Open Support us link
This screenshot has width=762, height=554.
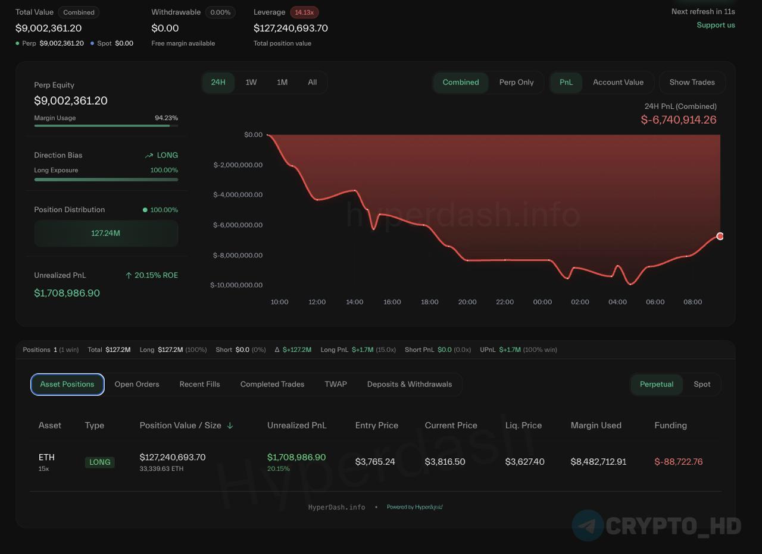[x=716, y=25]
